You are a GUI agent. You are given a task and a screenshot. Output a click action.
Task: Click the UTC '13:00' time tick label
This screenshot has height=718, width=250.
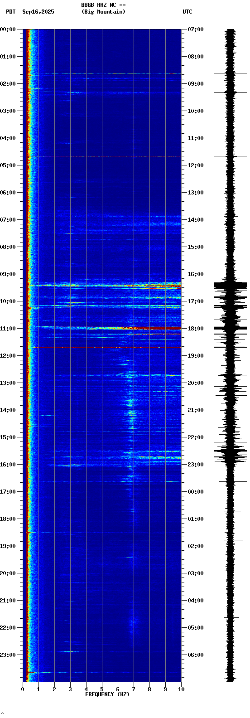click(x=196, y=193)
